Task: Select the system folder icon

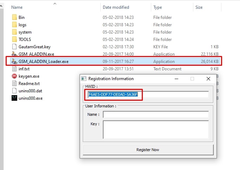Action: (x=14, y=32)
